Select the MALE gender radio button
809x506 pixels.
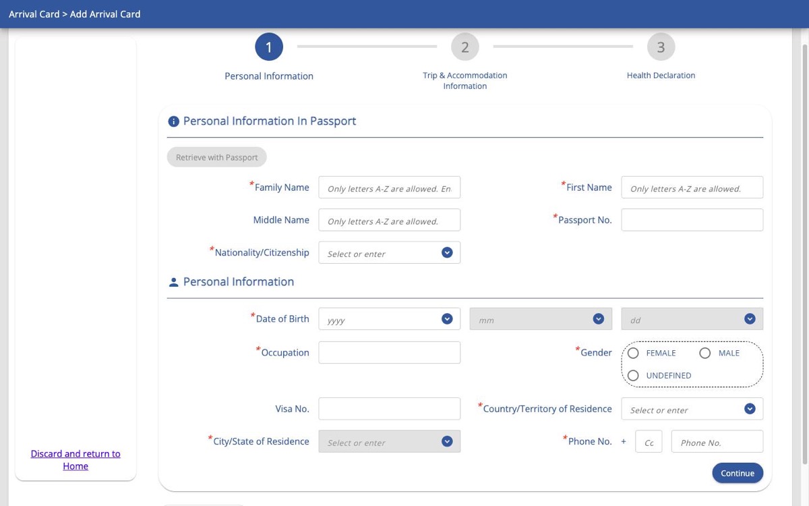click(705, 353)
